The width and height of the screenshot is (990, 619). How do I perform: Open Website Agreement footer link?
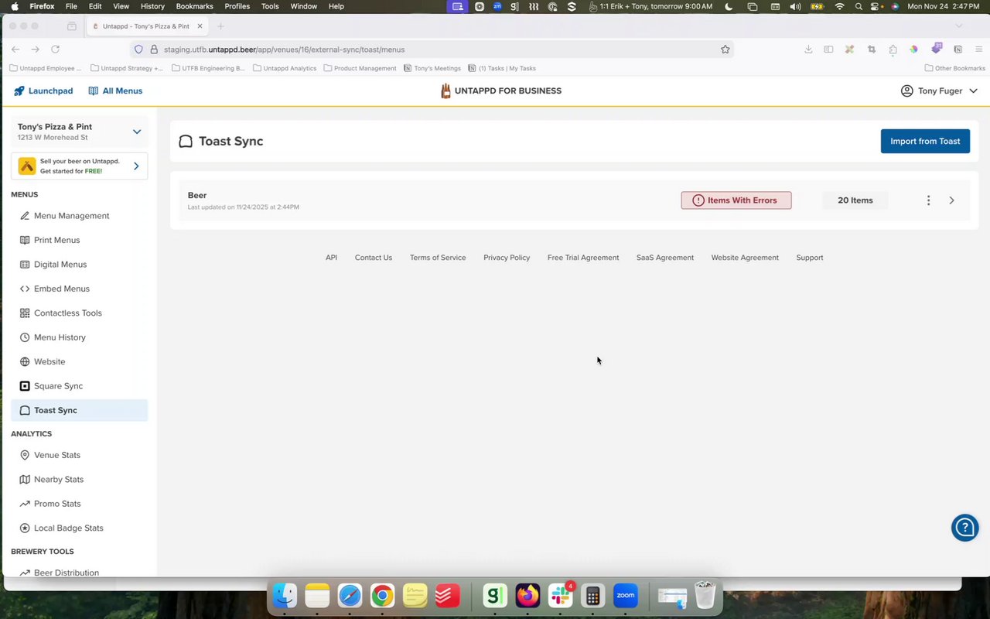pyautogui.click(x=745, y=258)
